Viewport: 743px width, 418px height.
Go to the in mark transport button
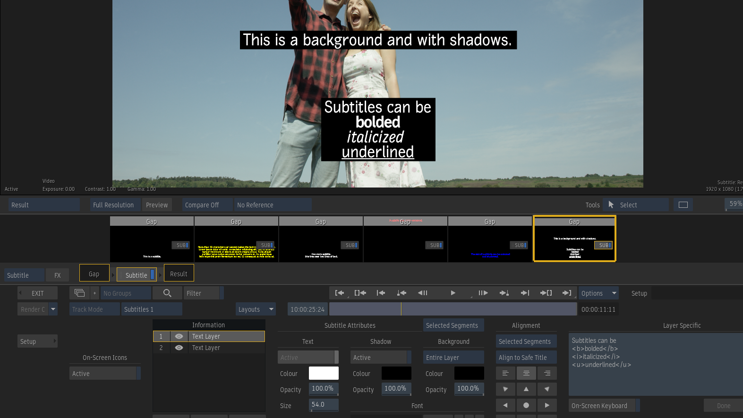340,293
